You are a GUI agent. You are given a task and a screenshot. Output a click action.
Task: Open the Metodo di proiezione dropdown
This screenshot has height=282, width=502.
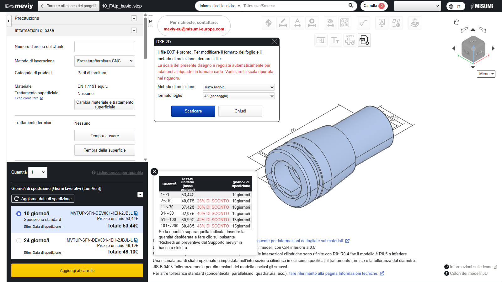(239, 87)
